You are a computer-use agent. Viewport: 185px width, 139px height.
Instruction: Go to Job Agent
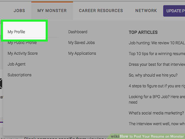pos(17,64)
